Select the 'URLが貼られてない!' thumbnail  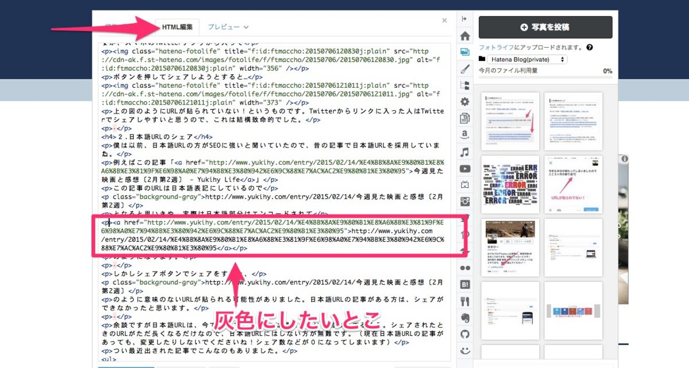[x=573, y=184]
